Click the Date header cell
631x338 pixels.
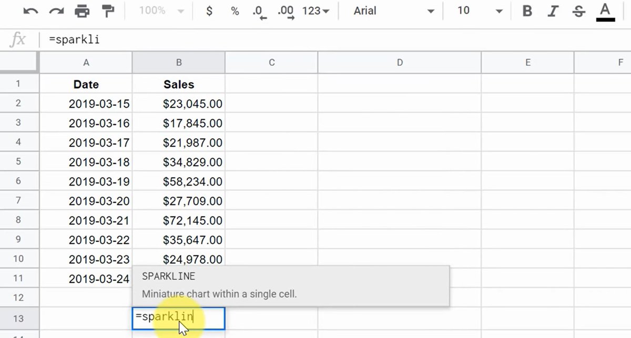tap(86, 84)
